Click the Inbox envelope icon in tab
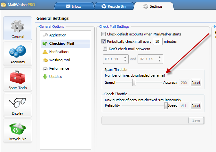 (68, 6)
